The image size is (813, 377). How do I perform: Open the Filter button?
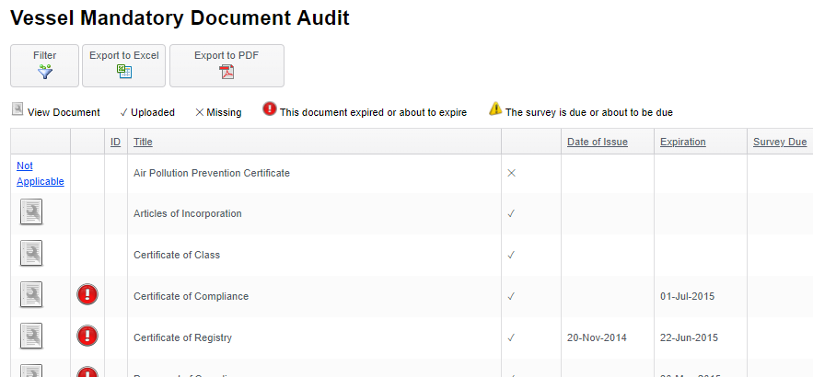tap(44, 66)
